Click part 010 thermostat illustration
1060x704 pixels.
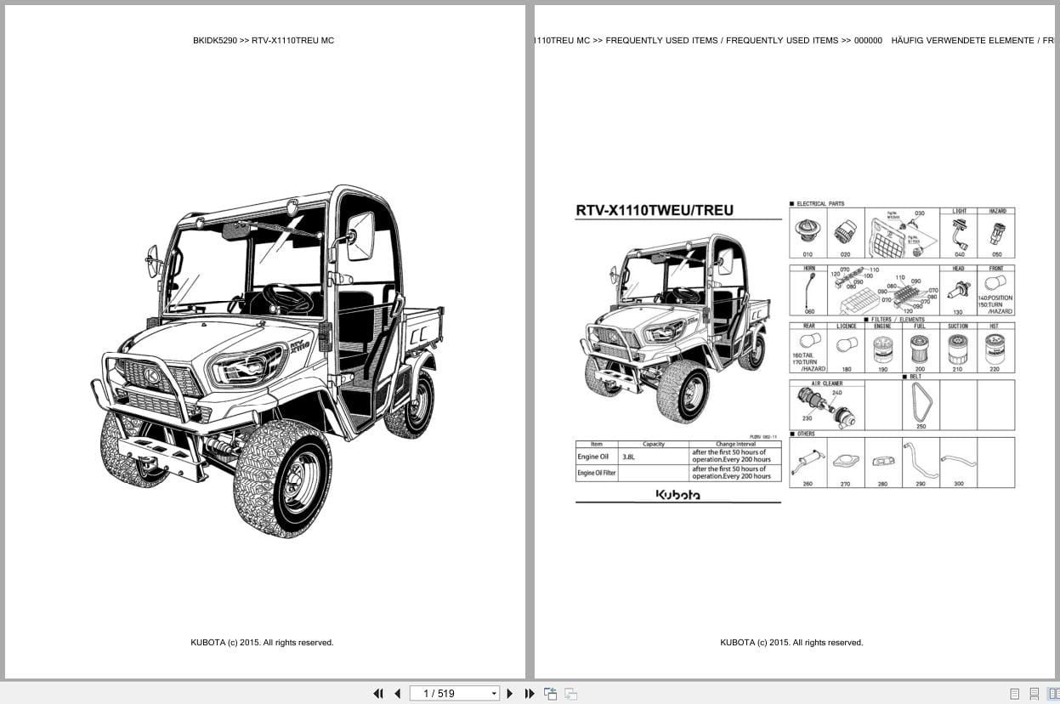pyautogui.click(x=807, y=231)
